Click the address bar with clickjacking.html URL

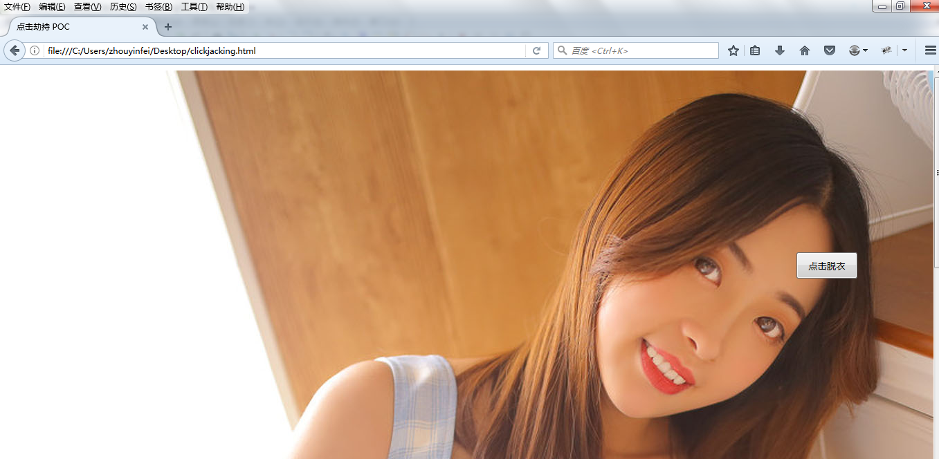point(277,50)
